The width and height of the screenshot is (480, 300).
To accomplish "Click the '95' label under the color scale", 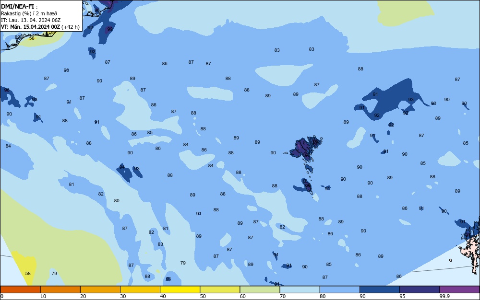I will [x=402, y=296].
